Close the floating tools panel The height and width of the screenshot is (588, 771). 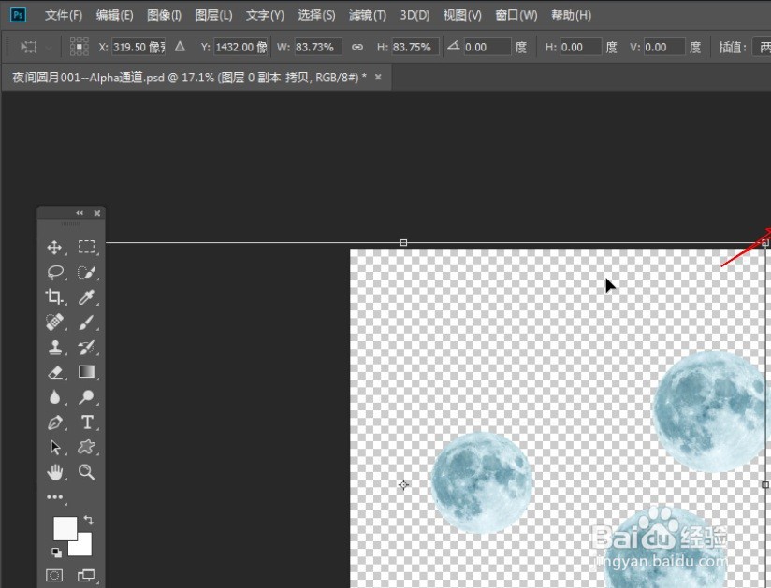[97, 213]
